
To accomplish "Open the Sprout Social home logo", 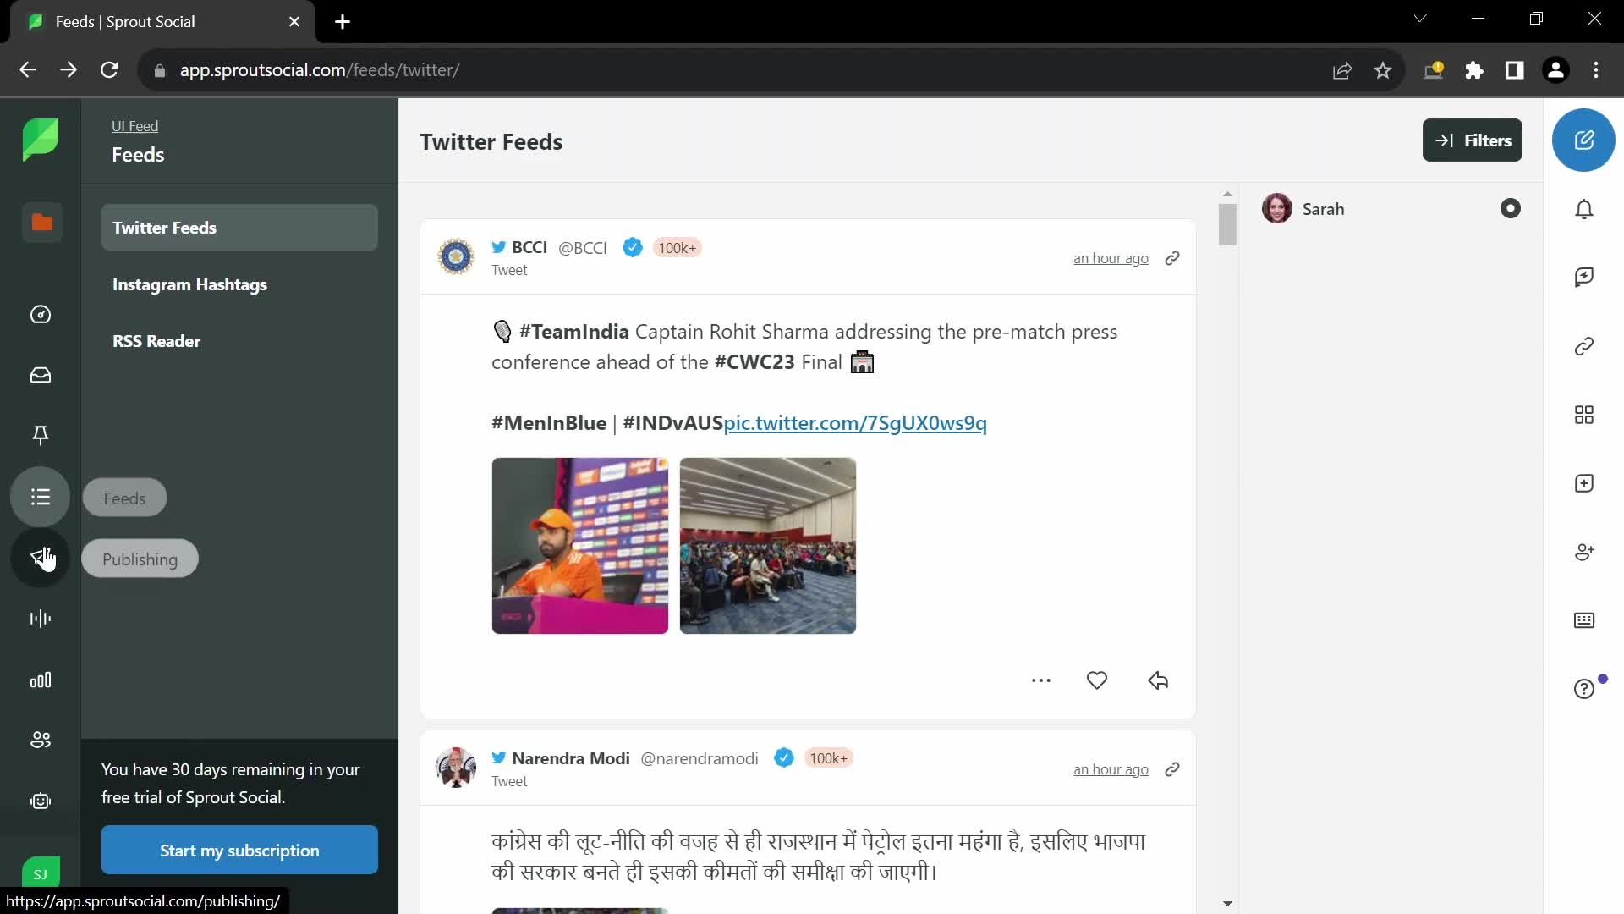I will tap(40, 140).
